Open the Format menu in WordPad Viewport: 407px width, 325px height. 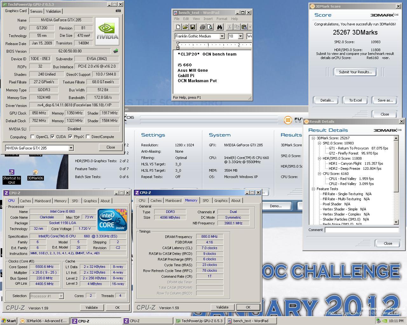tap(222, 19)
